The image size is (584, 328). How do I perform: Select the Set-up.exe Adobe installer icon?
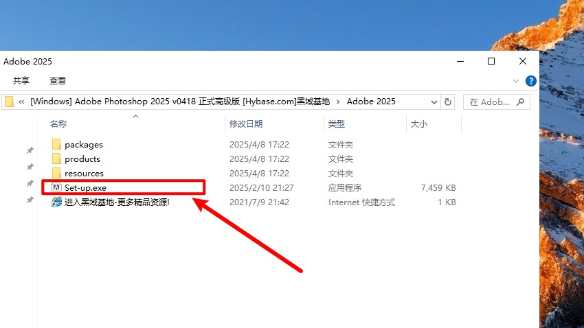point(56,187)
